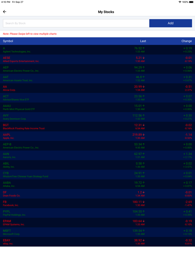Image resolution: width=195 pixels, height=260 pixels.
Task: Open EPAM Systems, Inc. stock
Action: 97,223
